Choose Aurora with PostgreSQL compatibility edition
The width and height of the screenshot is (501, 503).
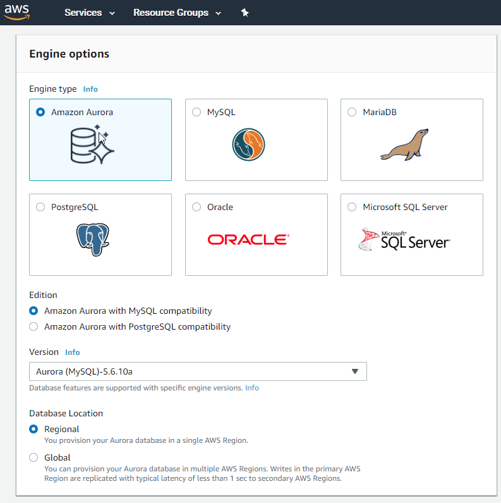click(x=33, y=326)
